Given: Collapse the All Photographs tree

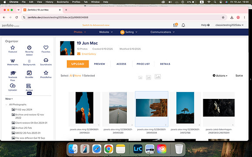Looking at the screenshot, I should (6, 105).
